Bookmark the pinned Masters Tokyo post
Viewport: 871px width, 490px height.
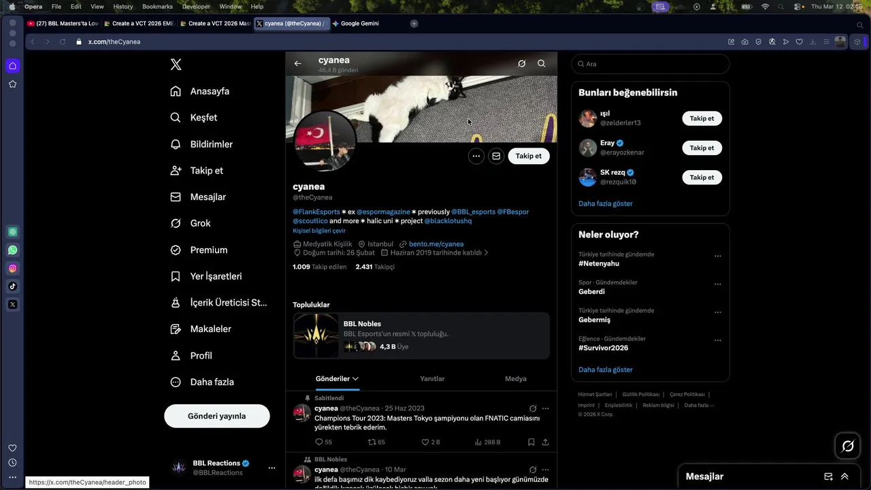(531, 442)
